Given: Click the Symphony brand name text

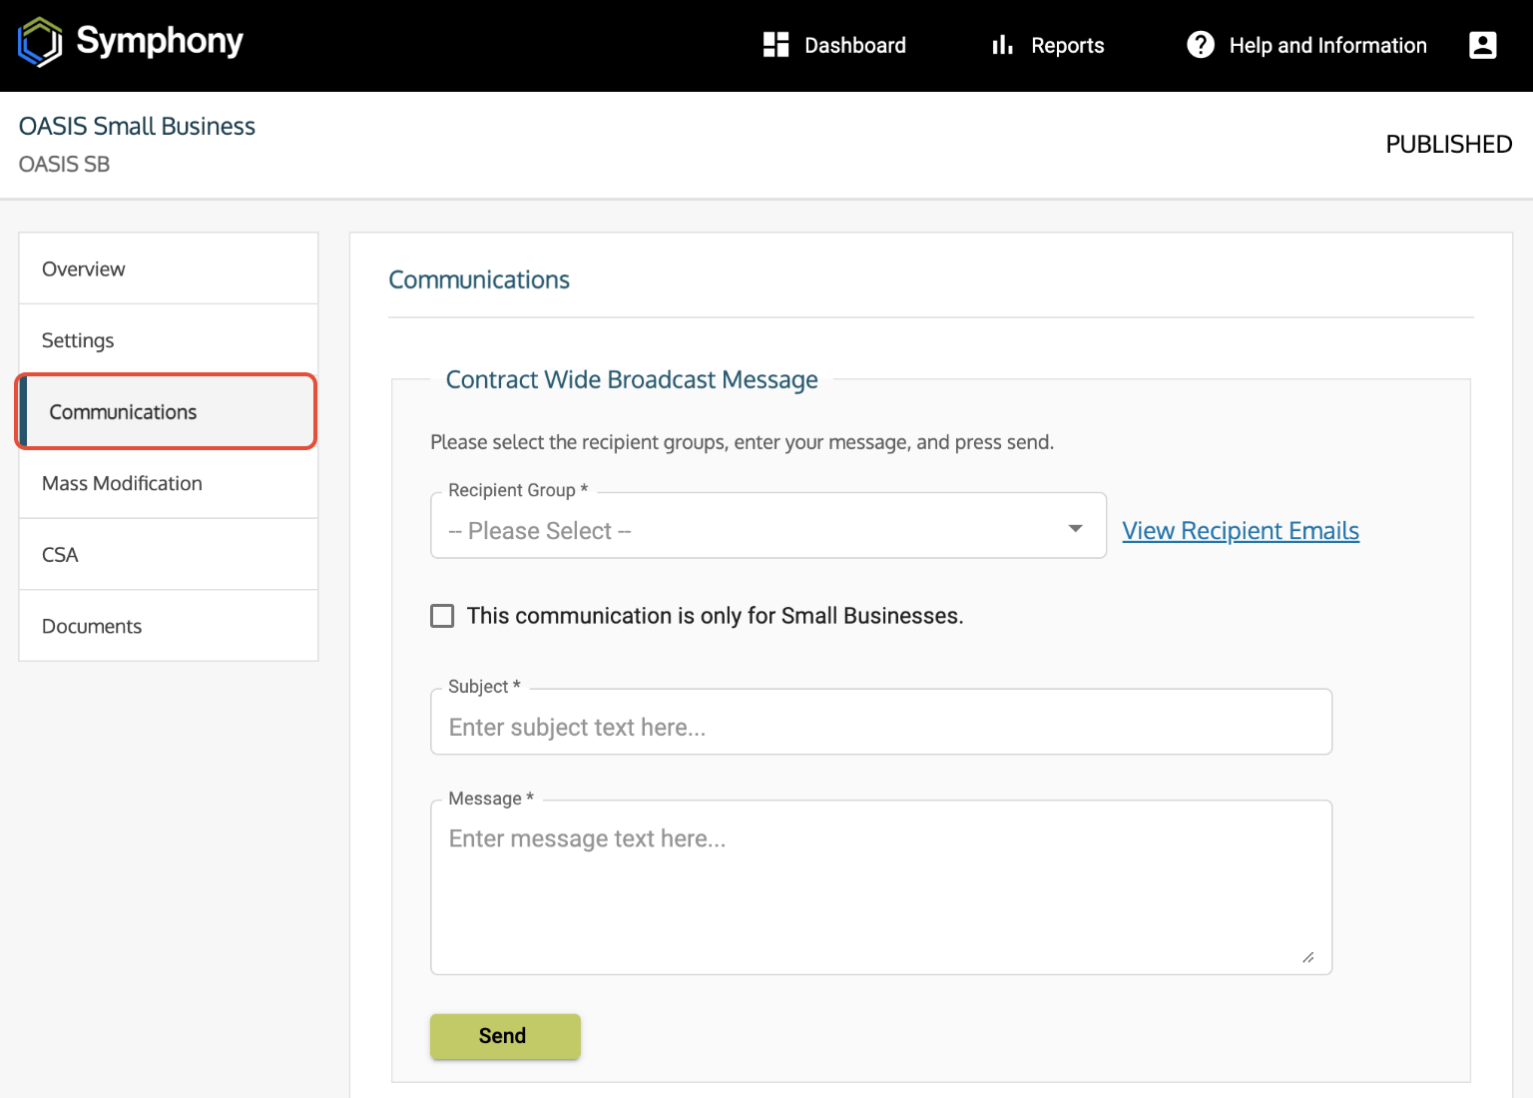Looking at the screenshot, I should tap(160, 41).
